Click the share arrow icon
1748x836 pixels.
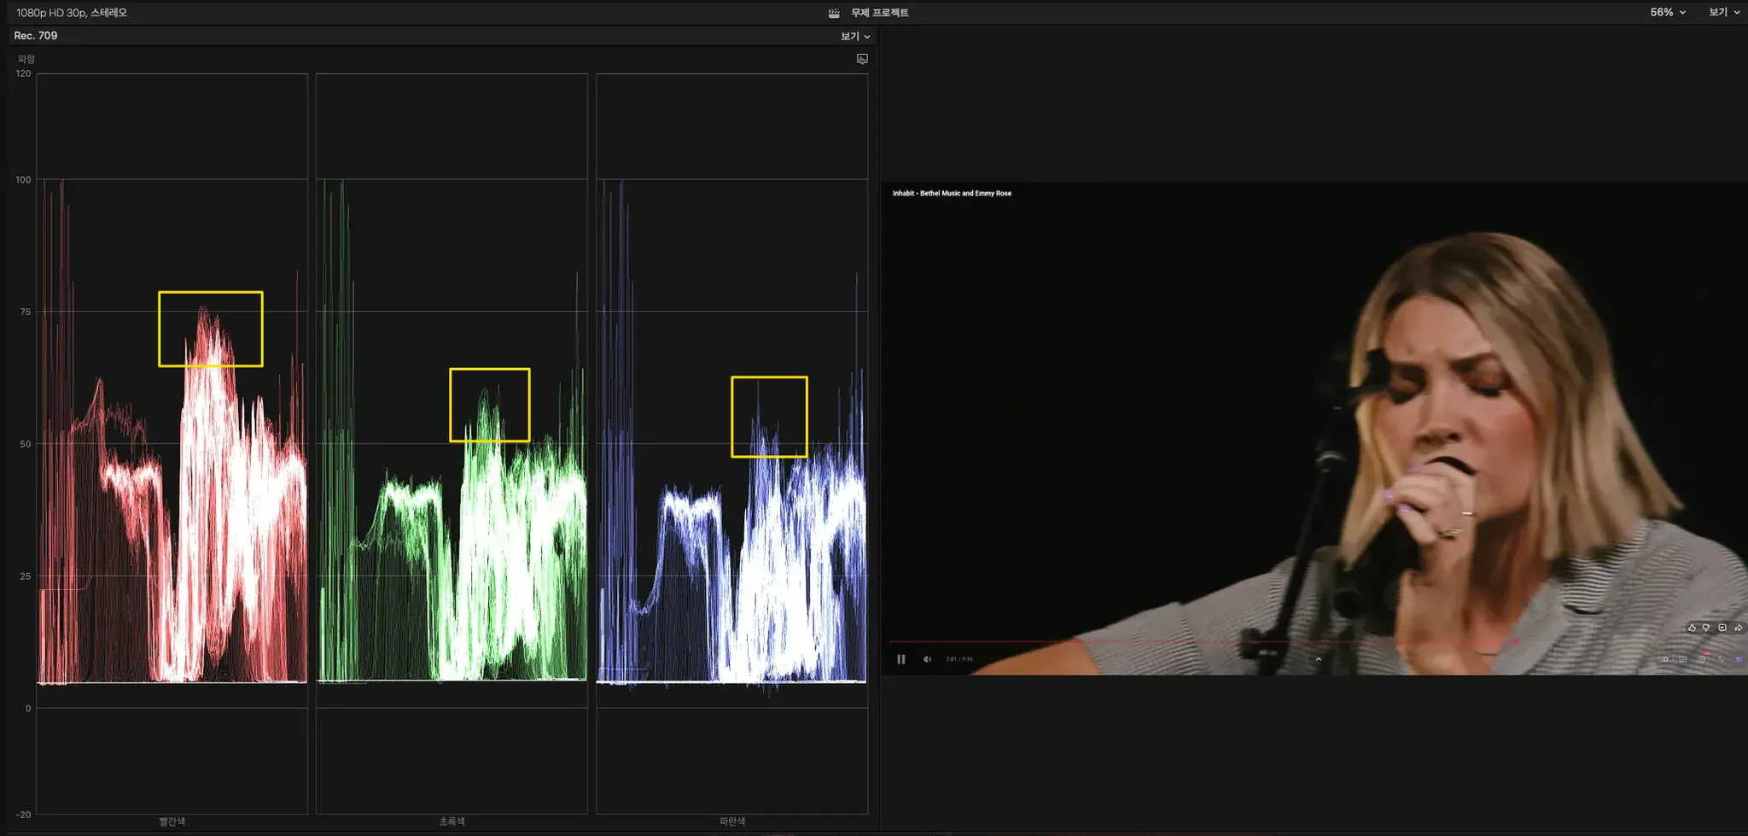1739,628
